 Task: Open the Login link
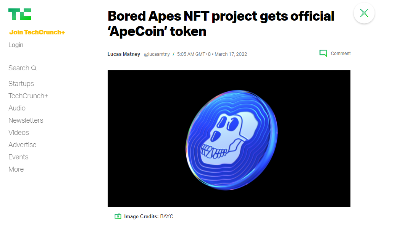click(16, 45)
